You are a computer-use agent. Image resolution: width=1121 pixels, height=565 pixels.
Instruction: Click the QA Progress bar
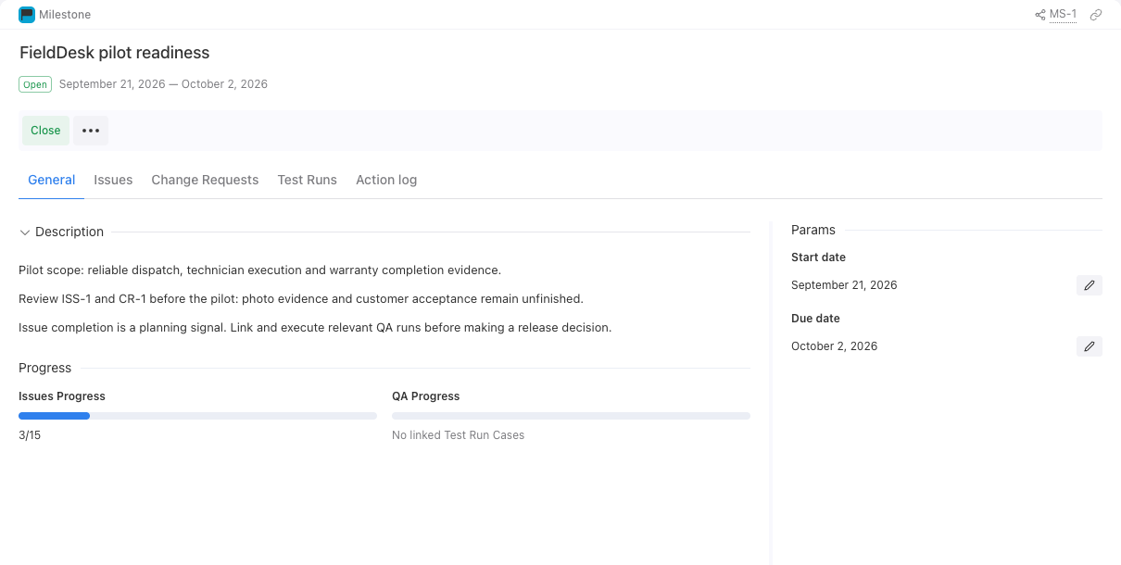(x=571, y=416)
